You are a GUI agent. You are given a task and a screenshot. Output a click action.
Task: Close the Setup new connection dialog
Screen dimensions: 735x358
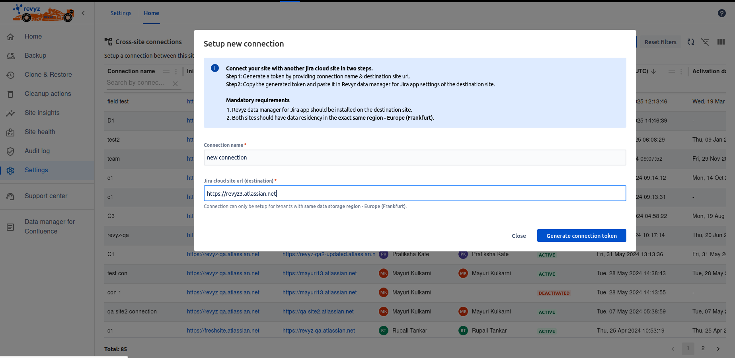[519, 235]
